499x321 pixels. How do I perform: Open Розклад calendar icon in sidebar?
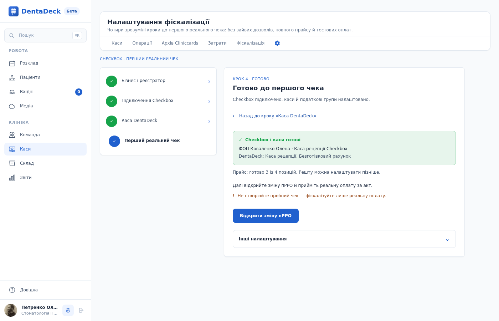click(x=12, y=63)
